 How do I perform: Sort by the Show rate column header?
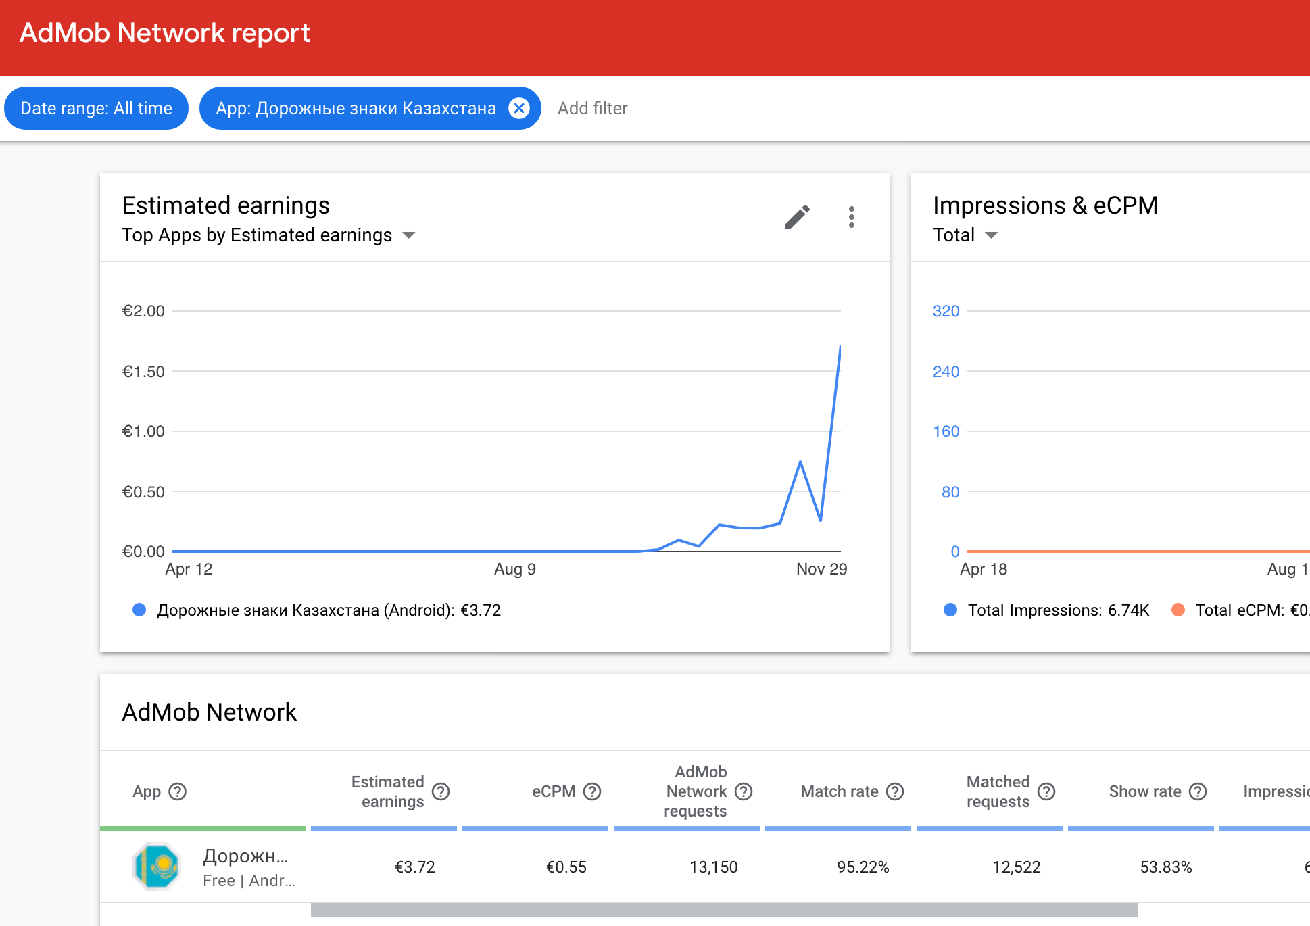[x=1145, y=791]
